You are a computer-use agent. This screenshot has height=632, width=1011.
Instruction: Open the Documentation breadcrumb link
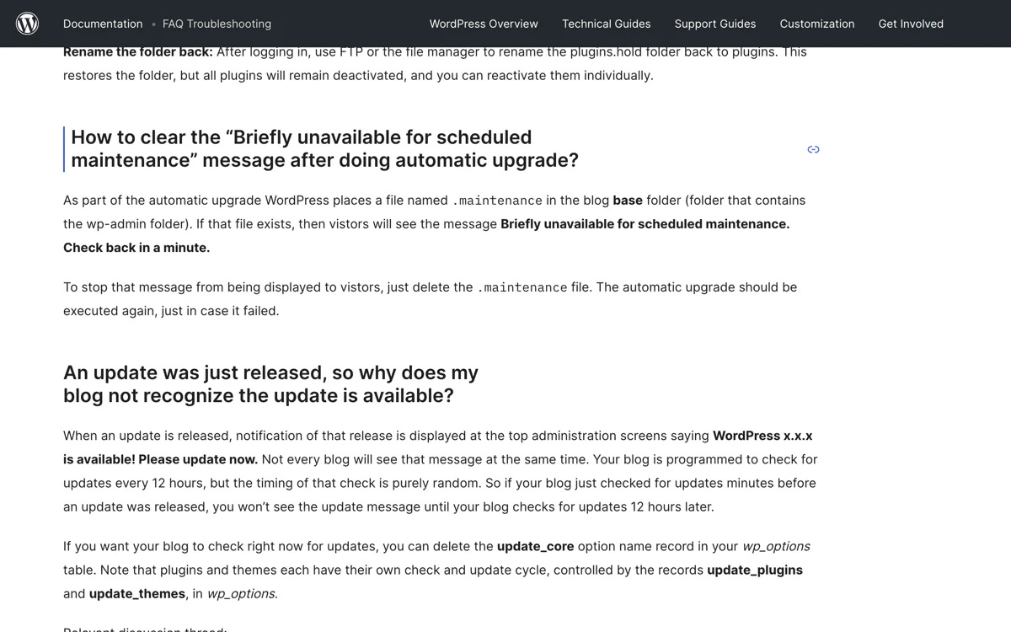point(103,24)
